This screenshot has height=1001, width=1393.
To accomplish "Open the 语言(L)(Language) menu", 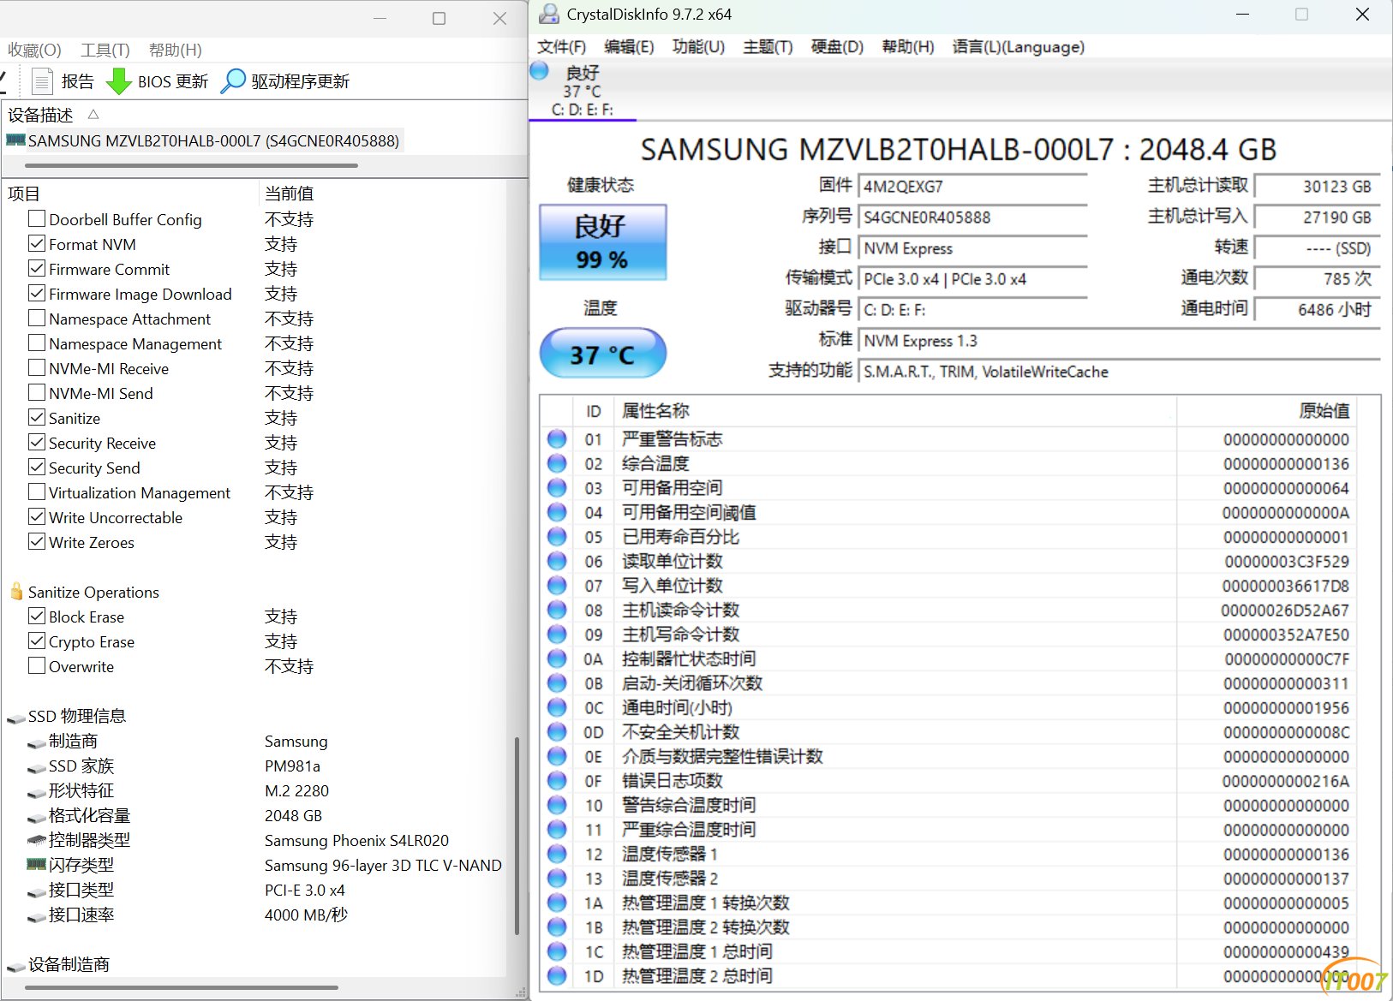I will tap(1019, 47).
